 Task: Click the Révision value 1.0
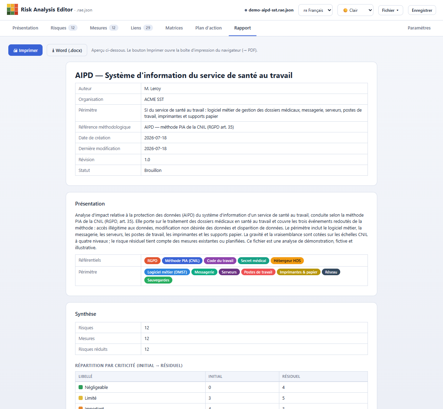[x=147, y=159]
